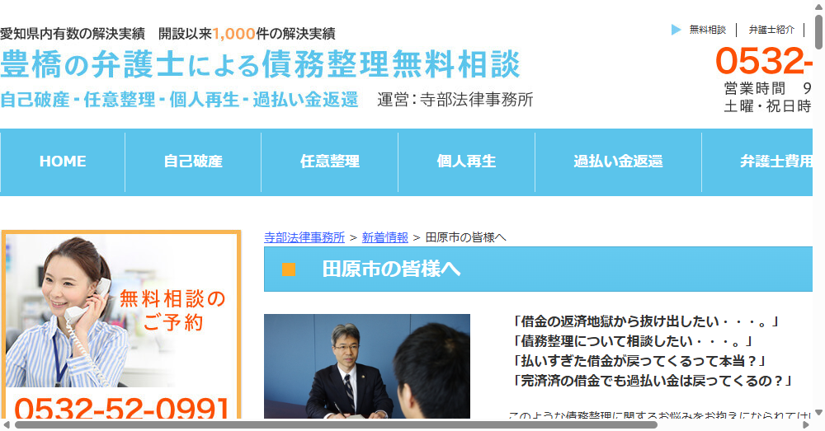
Task: Click the horizontal scrollbar left arrow
Action: click(x=7, y=424)
